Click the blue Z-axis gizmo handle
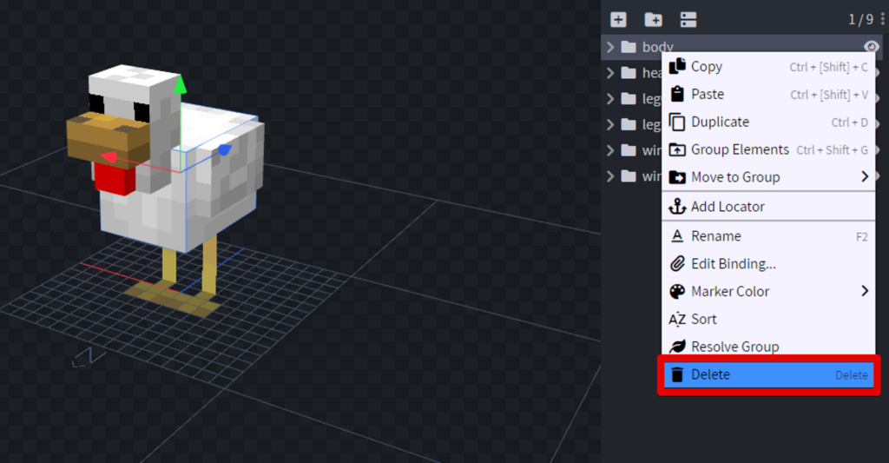Image resolution: width=889 pixels, height=463 pixels. 224,150
